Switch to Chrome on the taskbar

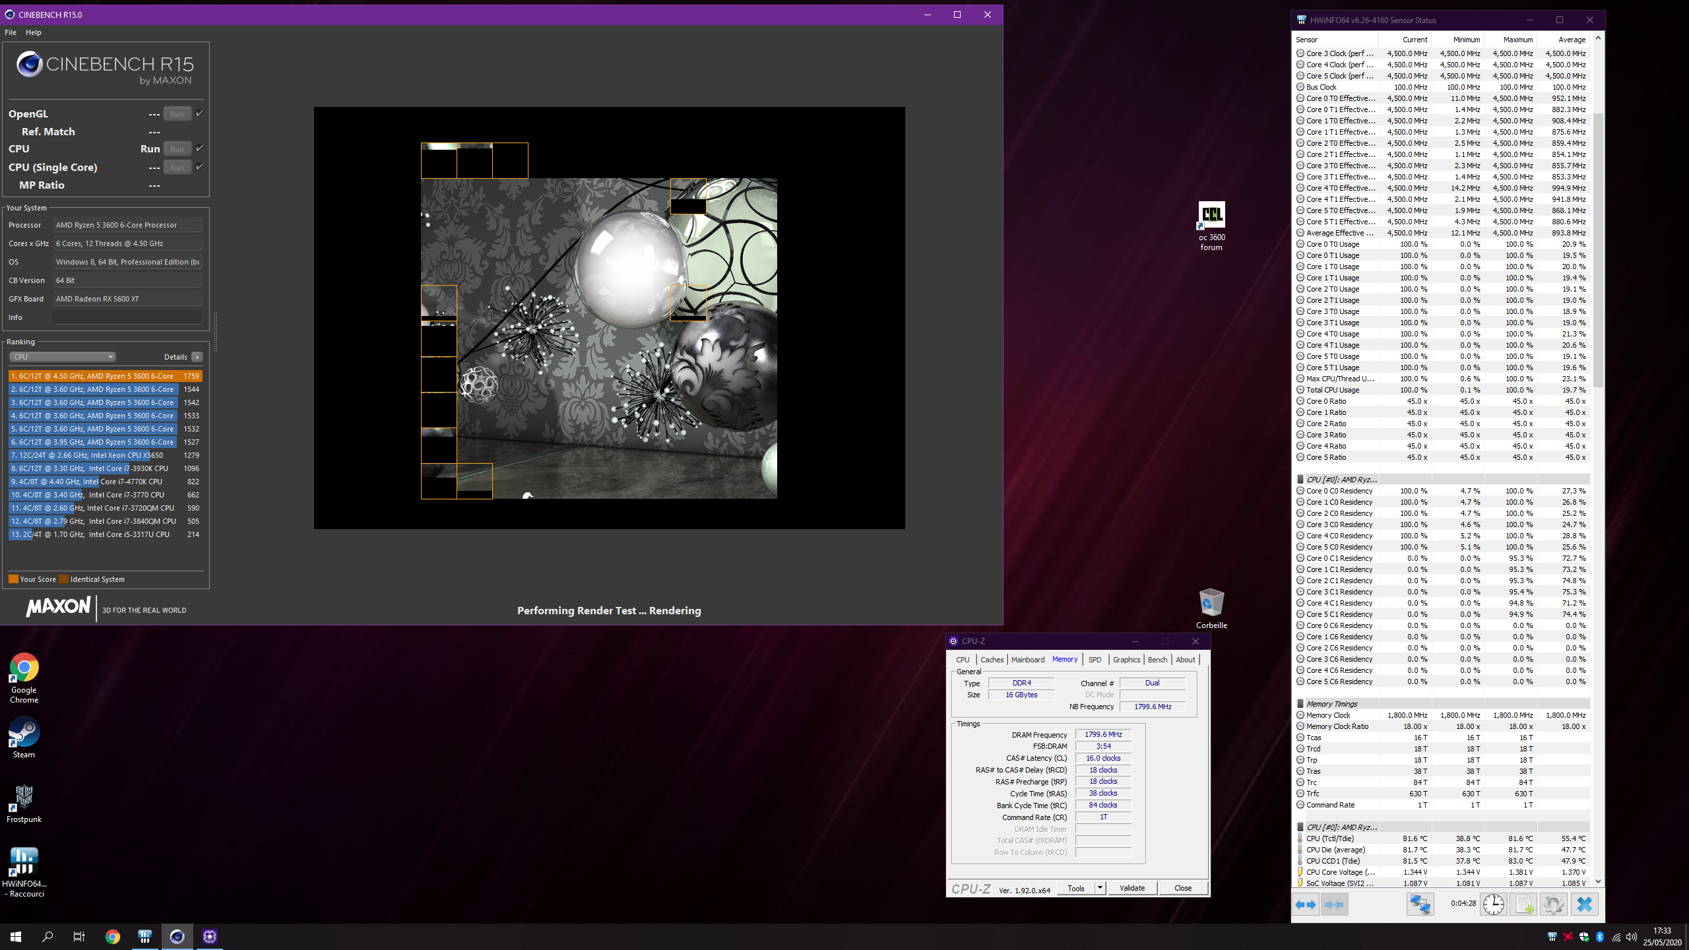click(x=113, y=936)
